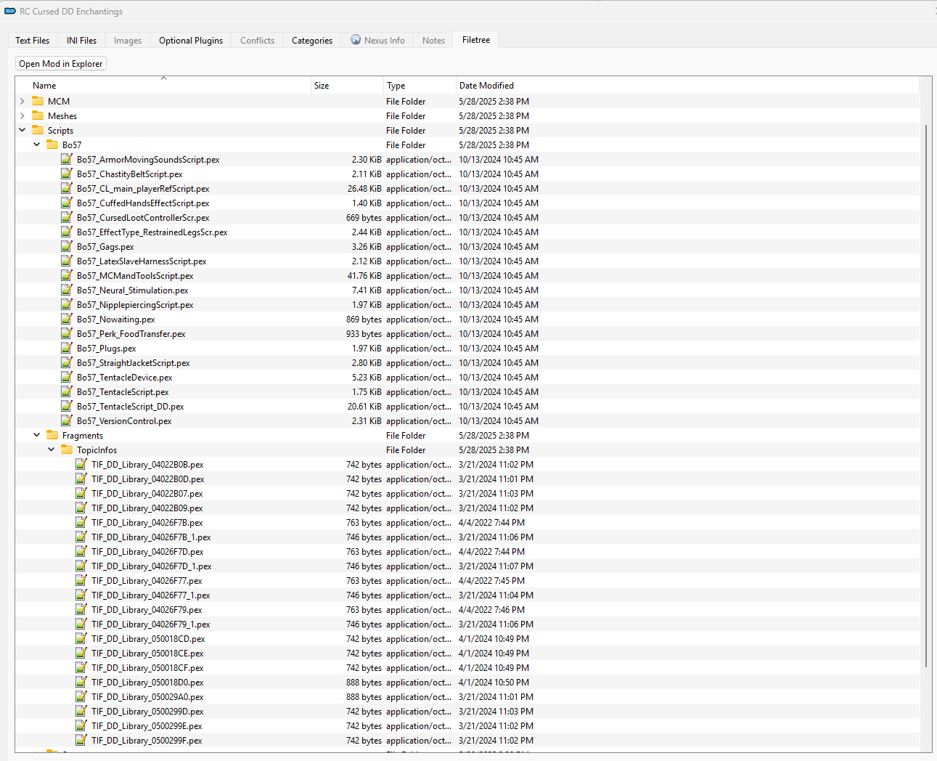The height and width of the screenshot is (761, 937).
Task: Collapse the Fragments folder
Action: pos(37,436)
